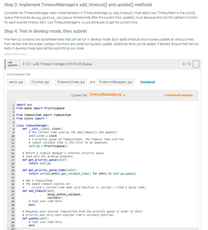Click the Download link for lab files
Image resolution: width=208 pixels, height=230 pixels.
(x=147, y=82)
